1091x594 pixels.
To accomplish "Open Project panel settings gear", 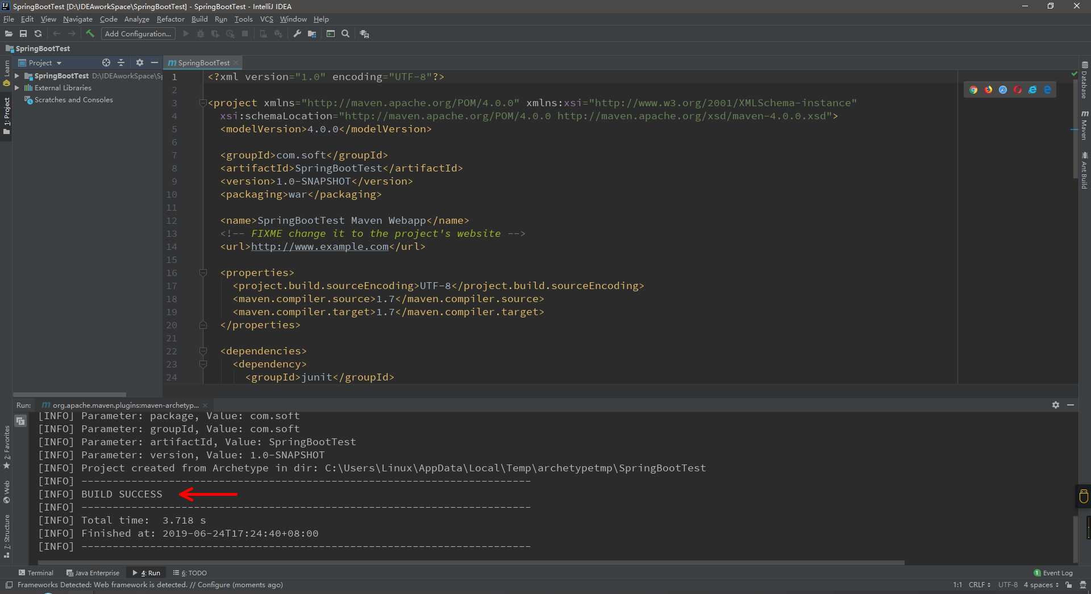I will [140, 62].
